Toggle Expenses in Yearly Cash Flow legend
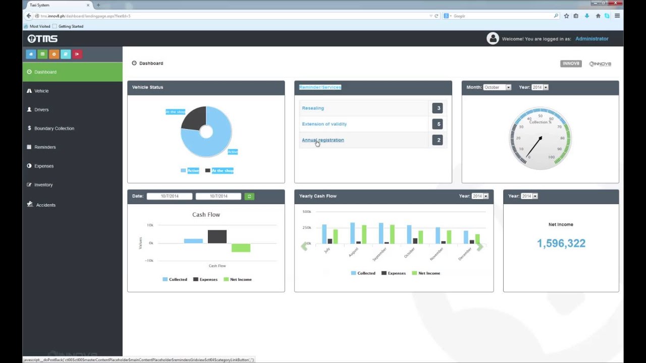Viewport: 646px width, 363px height. pyautogui.click(x=394, y=273)
